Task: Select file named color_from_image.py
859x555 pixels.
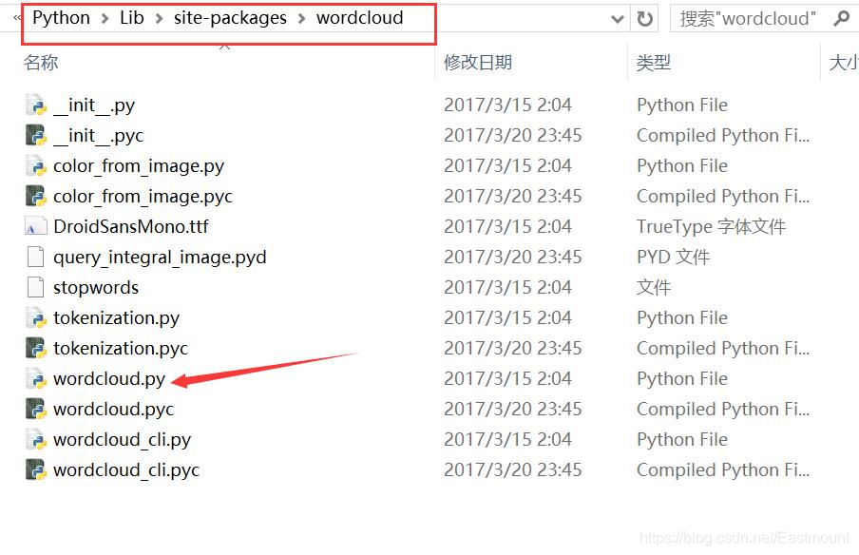Action: (x=139, y=165)
